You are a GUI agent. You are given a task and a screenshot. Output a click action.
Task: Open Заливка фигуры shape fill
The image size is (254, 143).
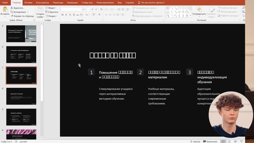pyautogui.click(x=229, y=8)
